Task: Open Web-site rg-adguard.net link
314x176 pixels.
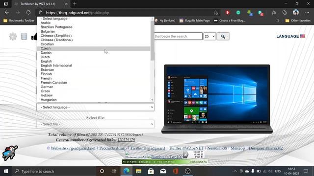Action: 73,148
